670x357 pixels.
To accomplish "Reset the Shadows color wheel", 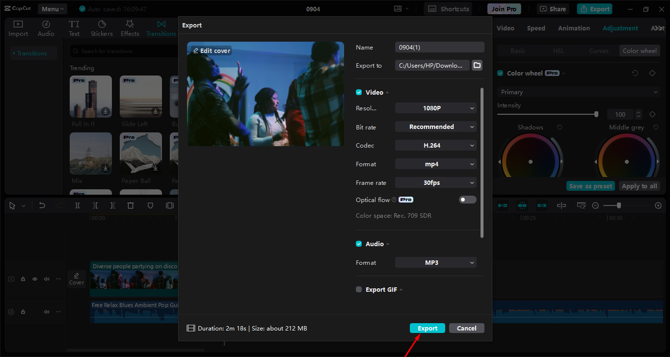I will [560, 127].
